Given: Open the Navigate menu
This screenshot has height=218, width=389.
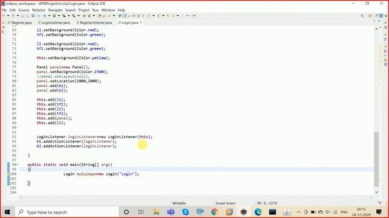Looking at the screenshot, I should click(55, 10).
